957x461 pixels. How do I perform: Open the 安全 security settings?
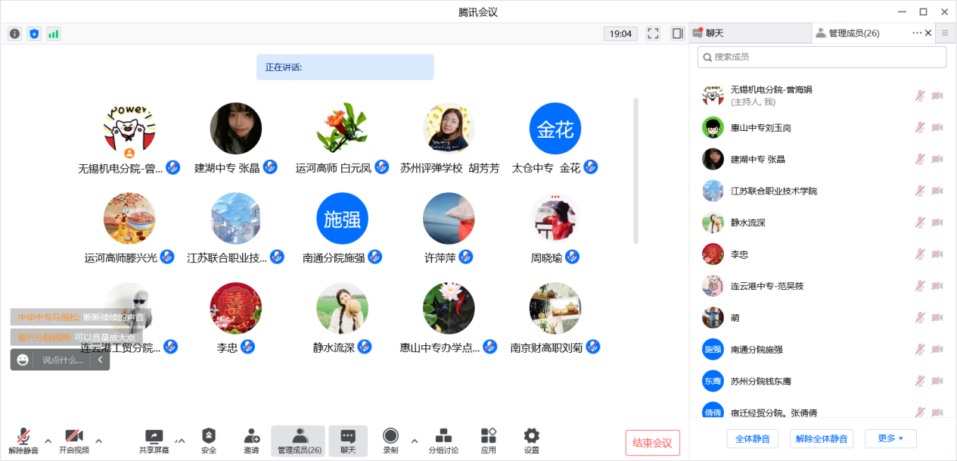209,441
